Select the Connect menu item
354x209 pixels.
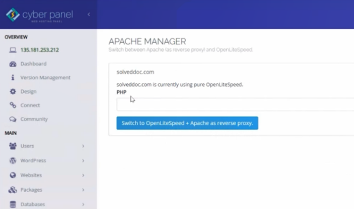(30, 105)
